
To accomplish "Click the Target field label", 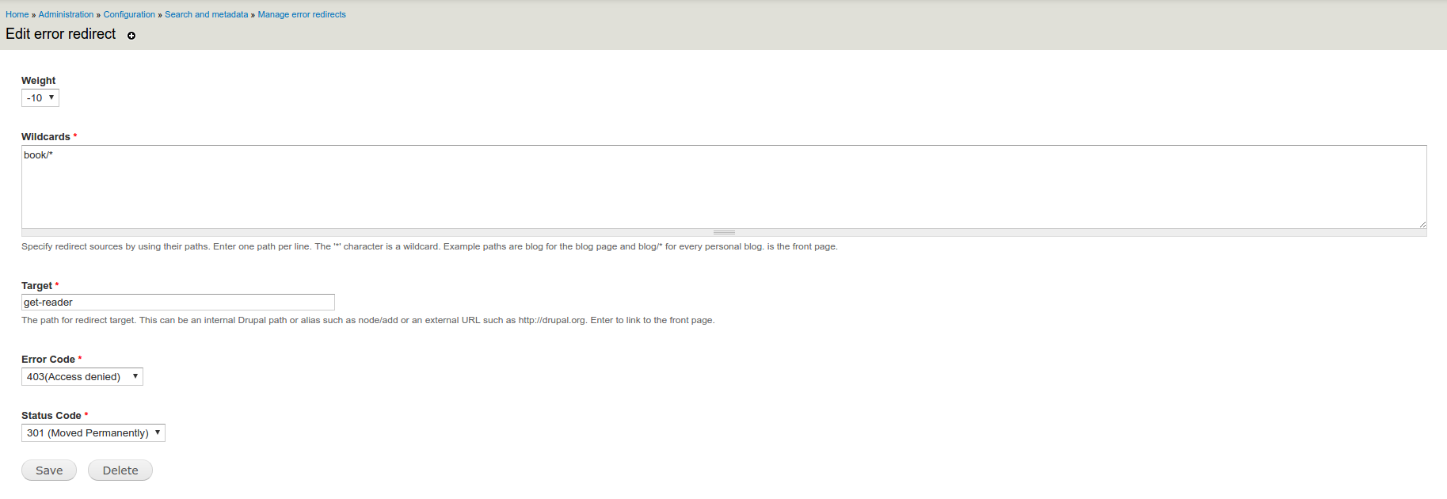I will point(36,286).
